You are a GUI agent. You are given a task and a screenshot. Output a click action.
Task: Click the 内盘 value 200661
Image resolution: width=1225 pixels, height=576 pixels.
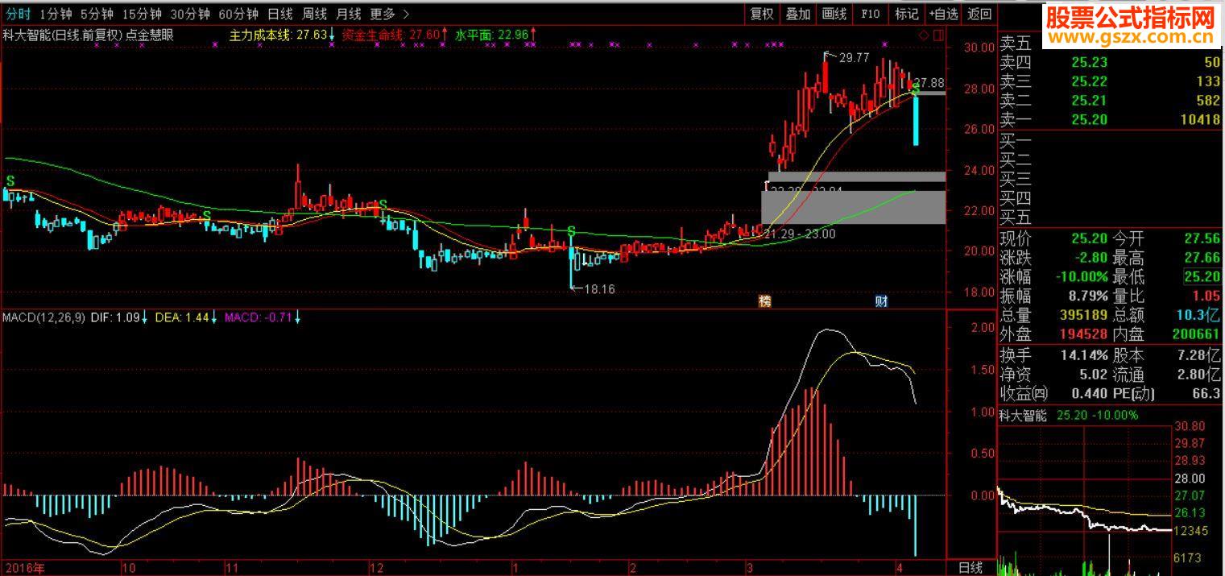pyautogui.click(x=1197, y=334)
